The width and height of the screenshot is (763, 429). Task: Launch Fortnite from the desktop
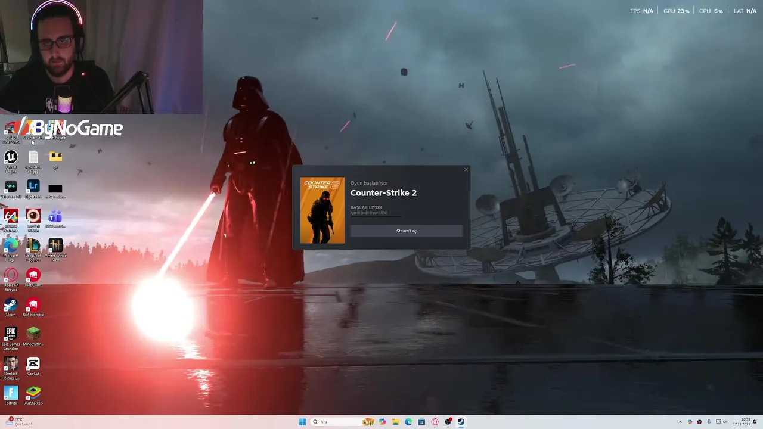point(11,395)
